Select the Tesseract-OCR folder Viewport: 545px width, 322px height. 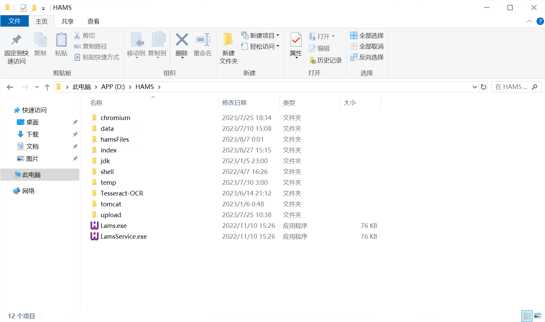pos(122,193)
